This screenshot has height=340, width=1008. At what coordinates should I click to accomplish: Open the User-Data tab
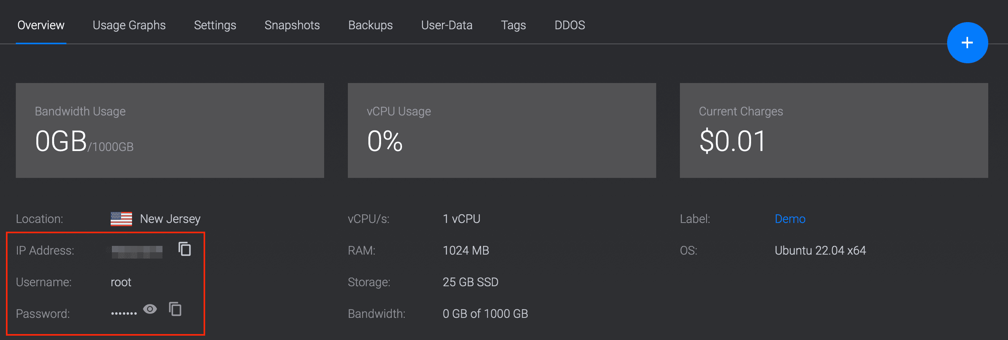click(x=447, y=25)
